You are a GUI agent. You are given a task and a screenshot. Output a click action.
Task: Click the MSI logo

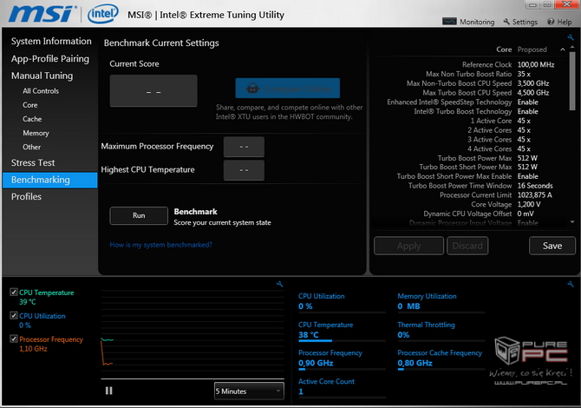(x=41, y=14)
